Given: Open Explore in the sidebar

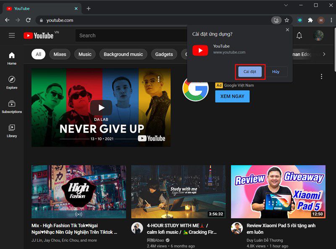Looking at the screenshot, I should (12, 82).
